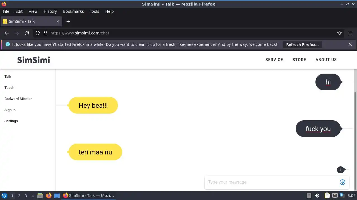The height and width of the screenshot is (200, 357).
Task: Switch to workspace 1
Action: 12,196
